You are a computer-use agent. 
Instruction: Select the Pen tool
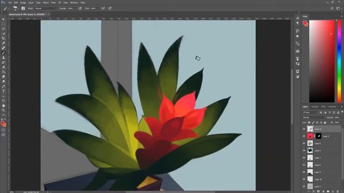(3, 86)
